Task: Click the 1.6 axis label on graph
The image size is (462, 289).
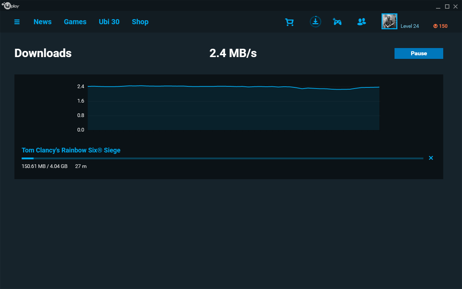Action: click(80, 101)
